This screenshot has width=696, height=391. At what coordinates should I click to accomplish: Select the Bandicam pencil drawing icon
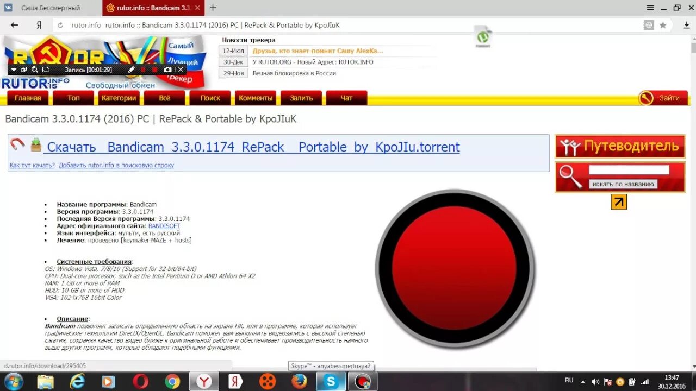131,70
